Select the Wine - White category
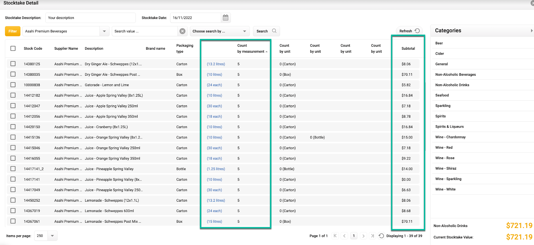Viewport: 534px width, 245px height. point(445,189)
